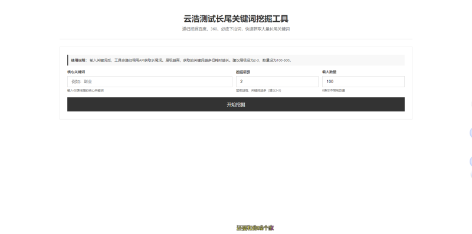The height and width of the screenshot is (234, 472).
Task: Select the subtitle mentioning 百度、360、必应下拉词
Action: pyautogui.click(x=236, y=29)
